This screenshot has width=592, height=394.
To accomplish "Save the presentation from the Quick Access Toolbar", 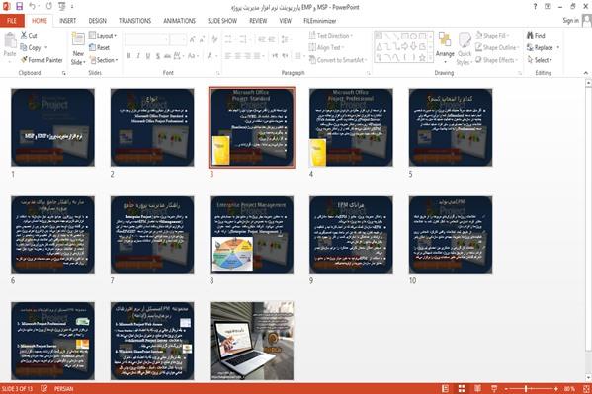I will (x=19, y=6).
